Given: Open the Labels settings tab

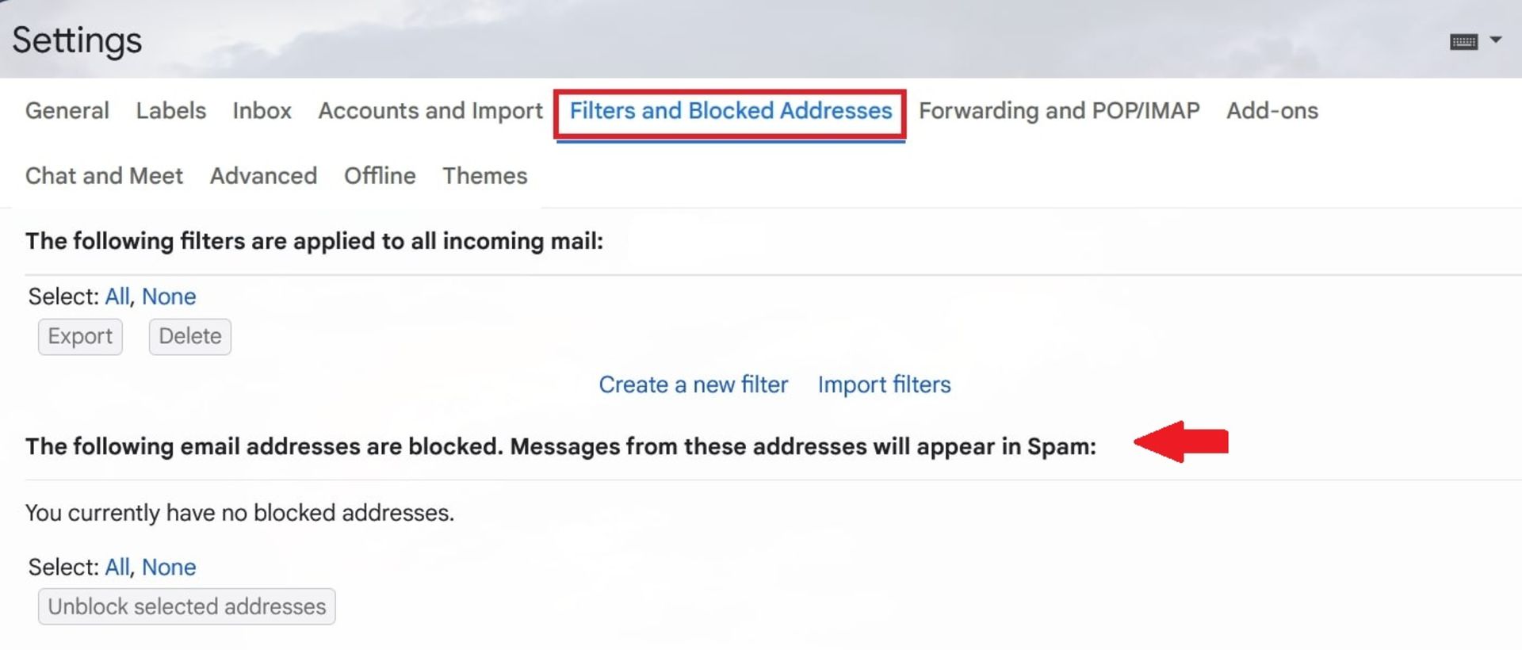Looking at the screenshot, I should point(170,110).
